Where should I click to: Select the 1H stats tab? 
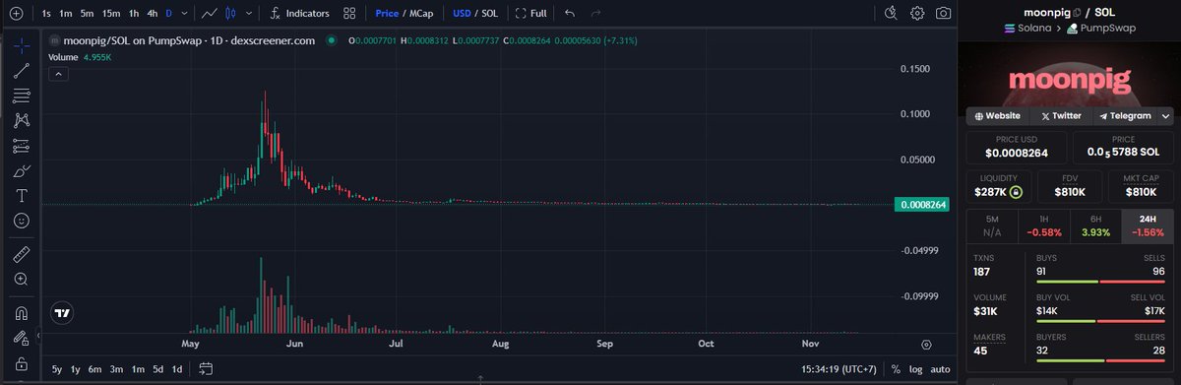[x=1044, y=225]
